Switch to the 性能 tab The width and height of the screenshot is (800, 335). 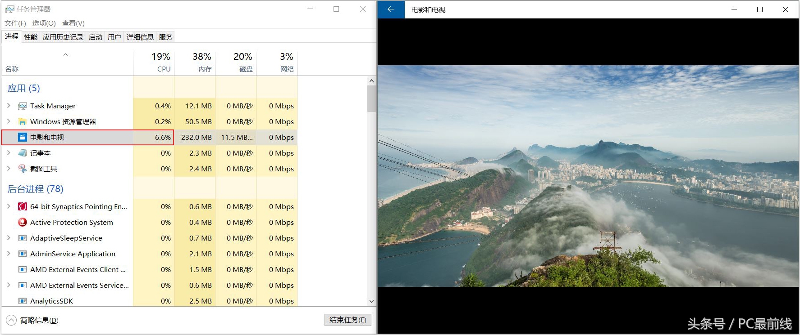(31, 37)
